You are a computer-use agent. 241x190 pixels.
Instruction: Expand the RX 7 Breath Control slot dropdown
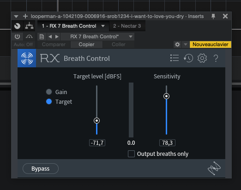tap(103, 26)
